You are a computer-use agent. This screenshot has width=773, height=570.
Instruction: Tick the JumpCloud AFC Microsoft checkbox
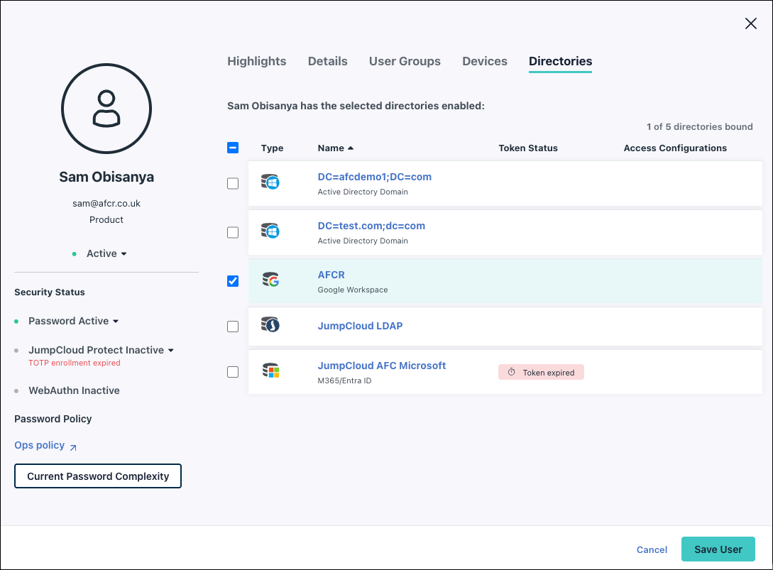click(233, 372)
